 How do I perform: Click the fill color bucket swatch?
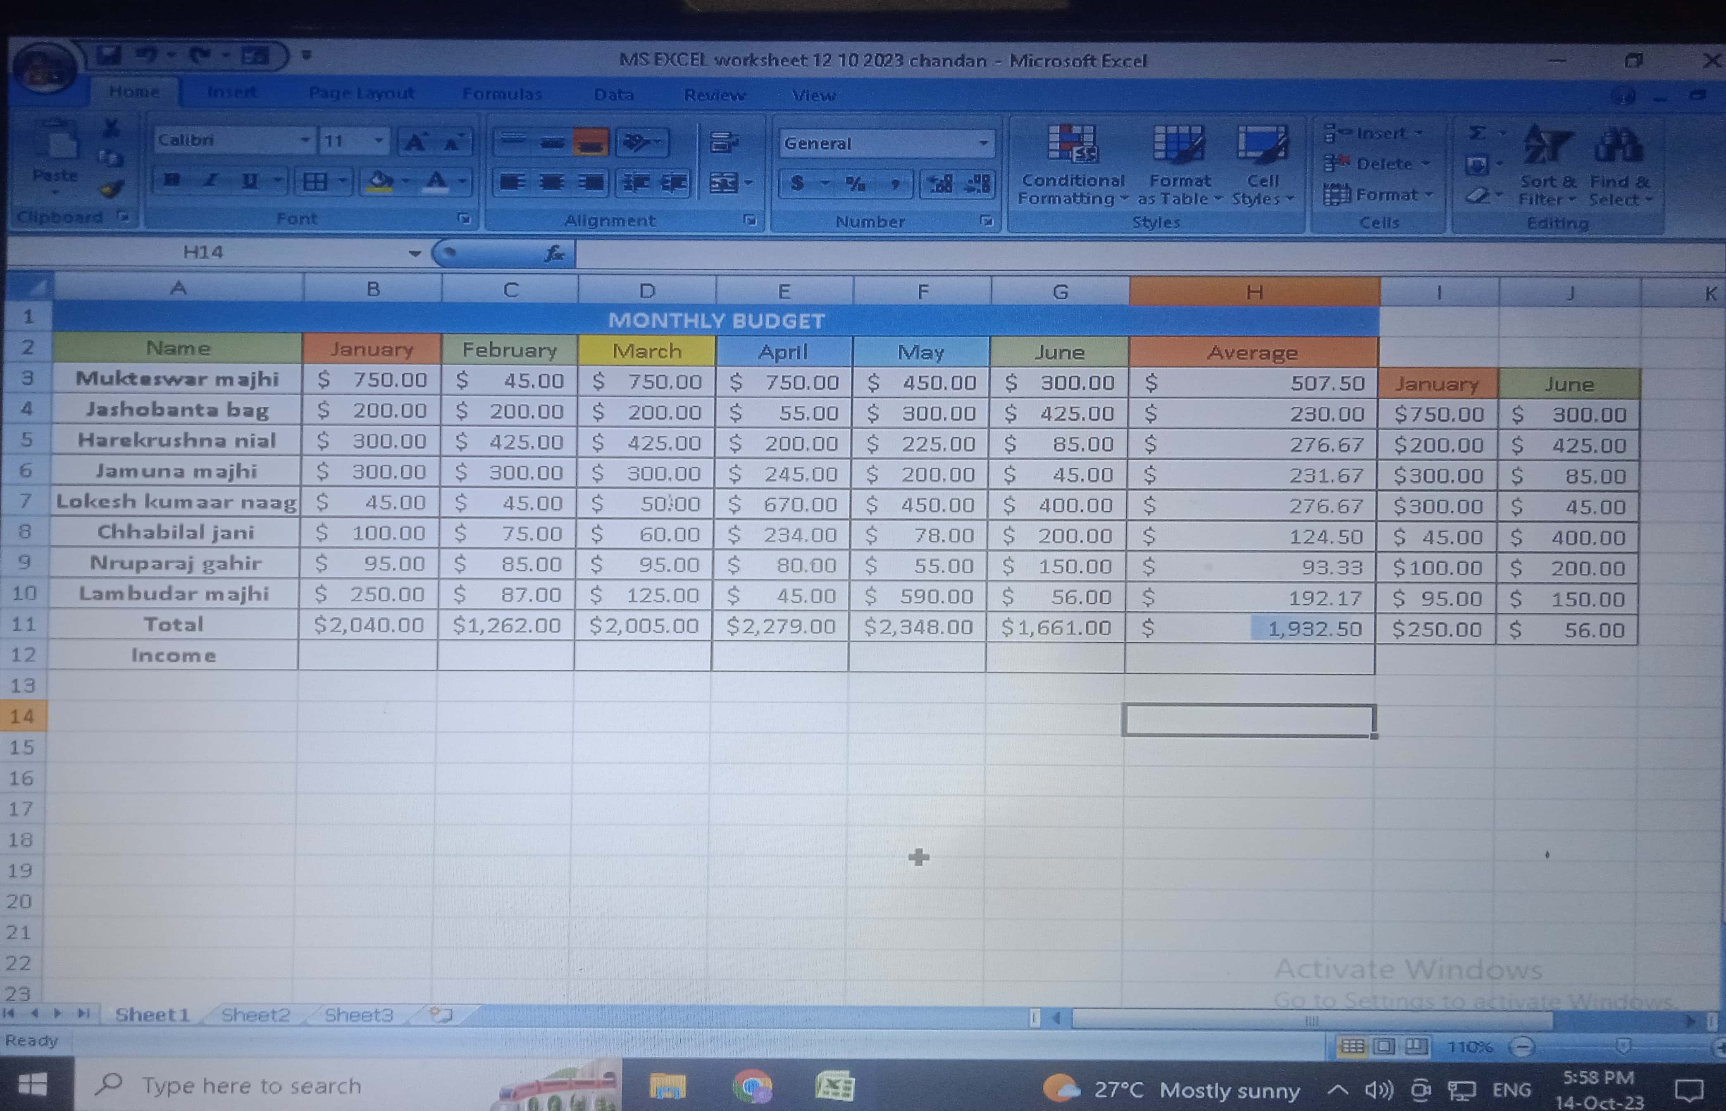[380, 180]
